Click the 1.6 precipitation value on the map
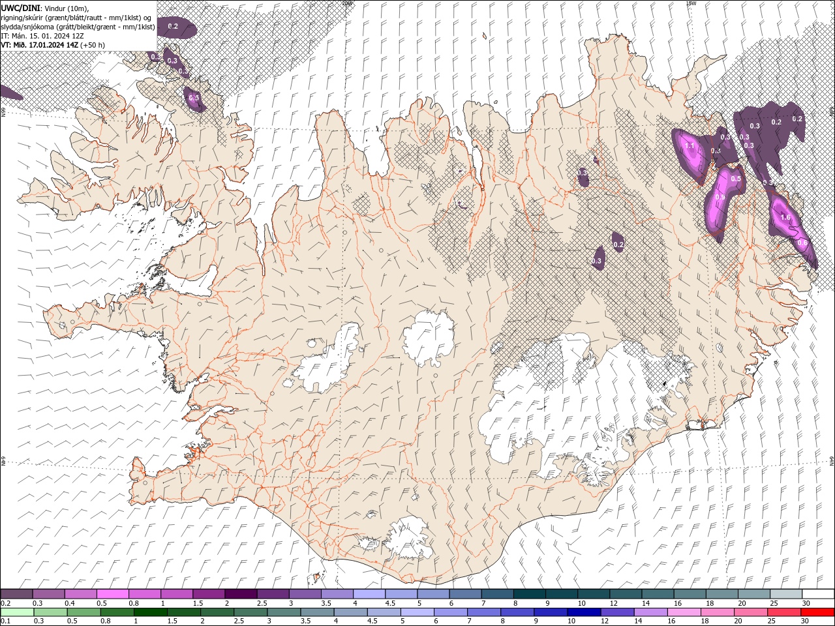This screenshot has width=835, height=626. click(785, 217)
